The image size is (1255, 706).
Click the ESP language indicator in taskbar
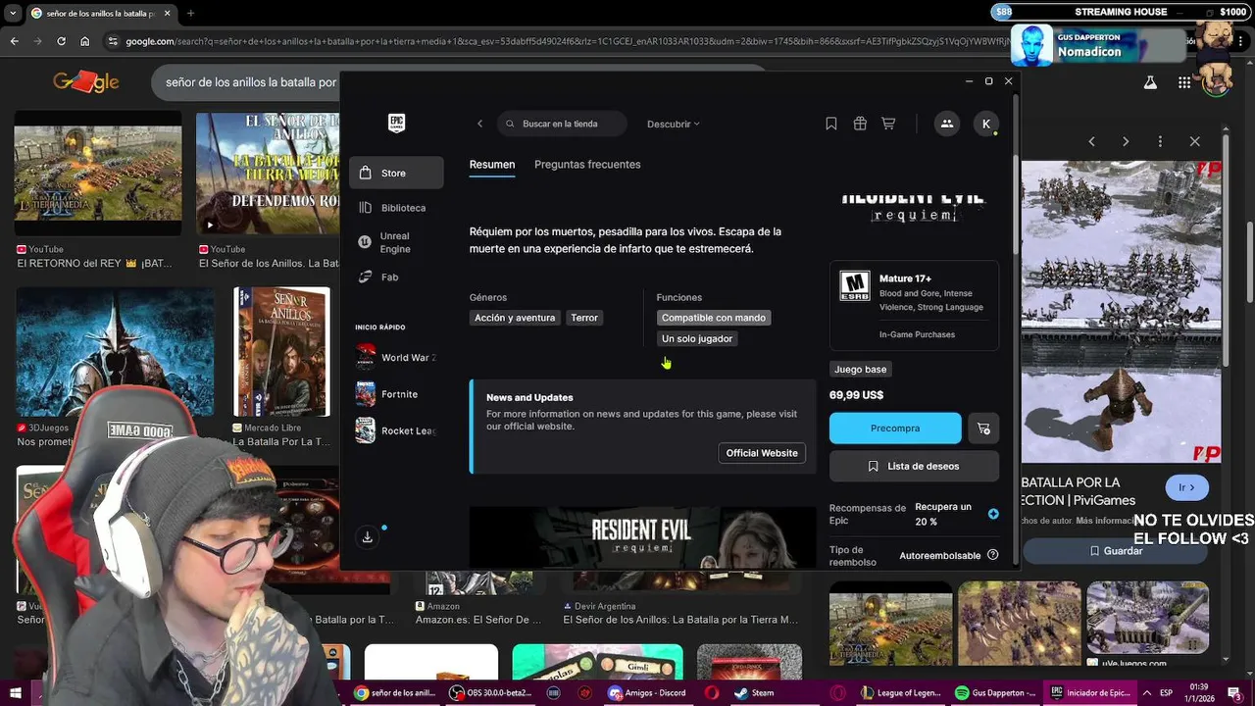coord(1166,693)
